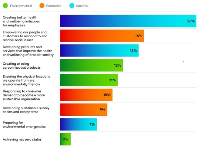Select the Environmental legend label
The width and height of the screenshot is (197, 150).
[21, 6]
